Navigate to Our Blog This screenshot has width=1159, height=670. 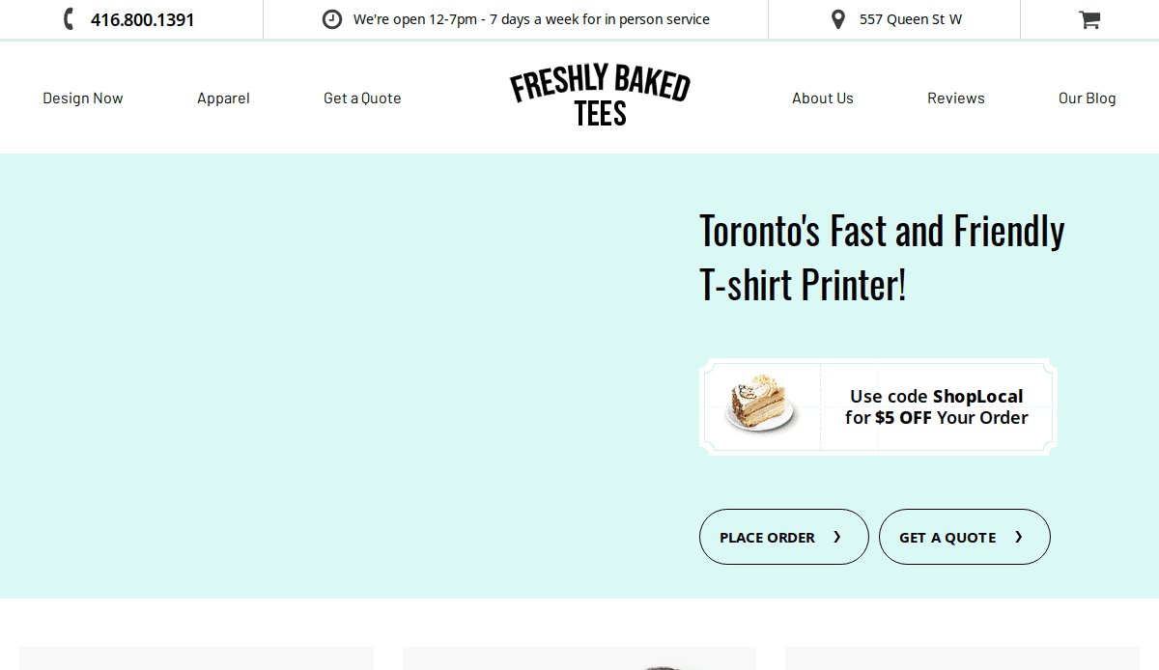pos(1087,98)
